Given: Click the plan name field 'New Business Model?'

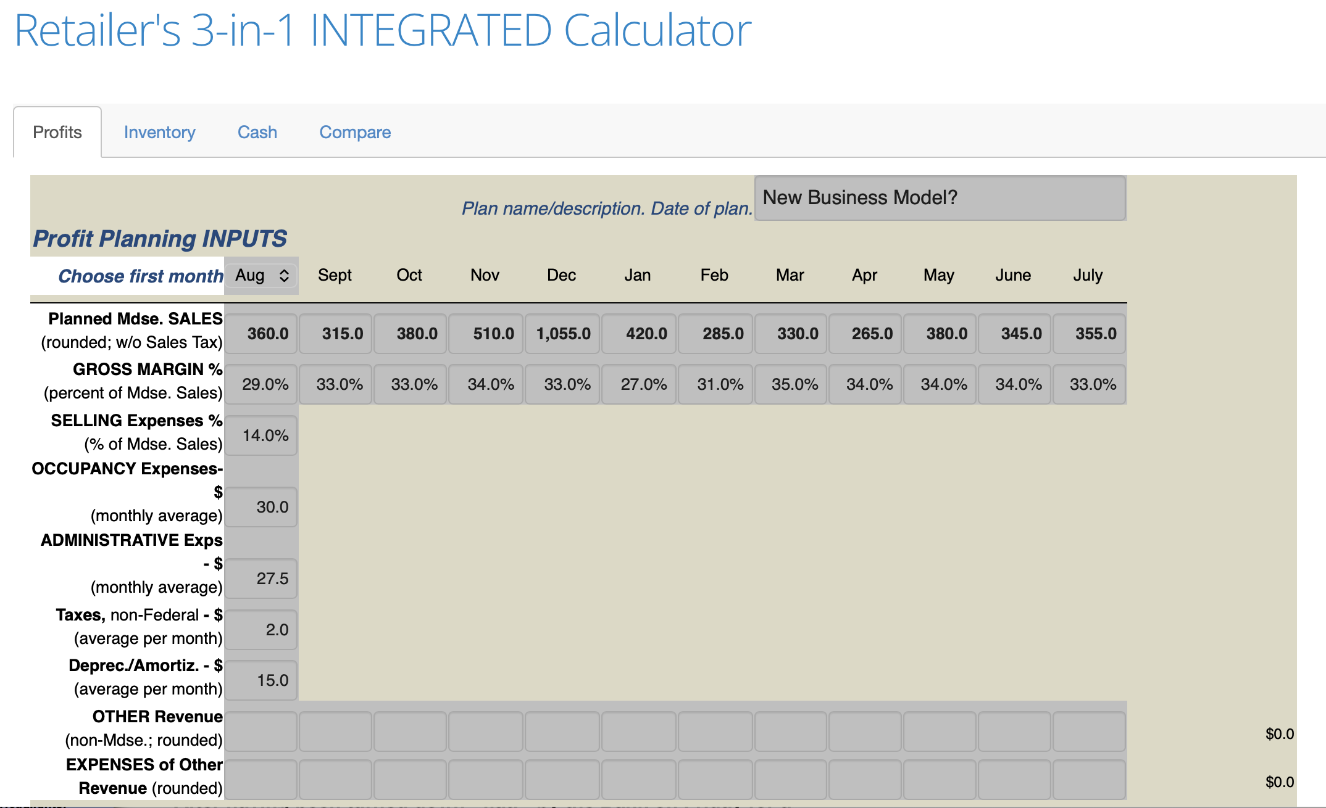Looking at the screenshot, I should click(x=940, y=198).
